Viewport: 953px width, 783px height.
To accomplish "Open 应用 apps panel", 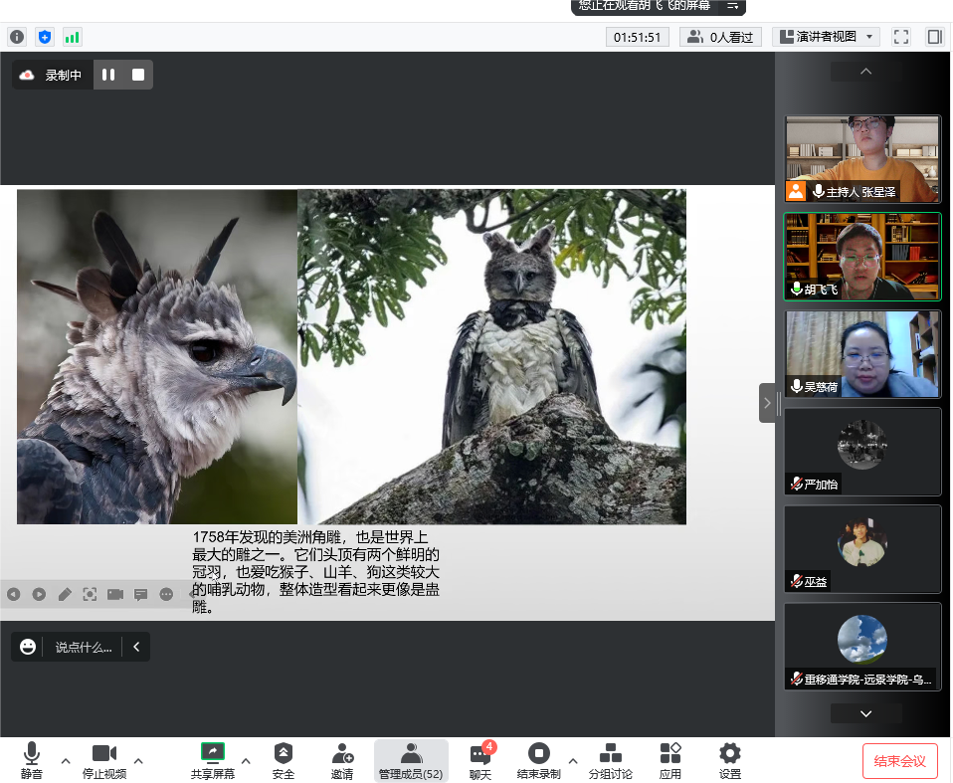I will pyautogui.click(x=670, y=760).
